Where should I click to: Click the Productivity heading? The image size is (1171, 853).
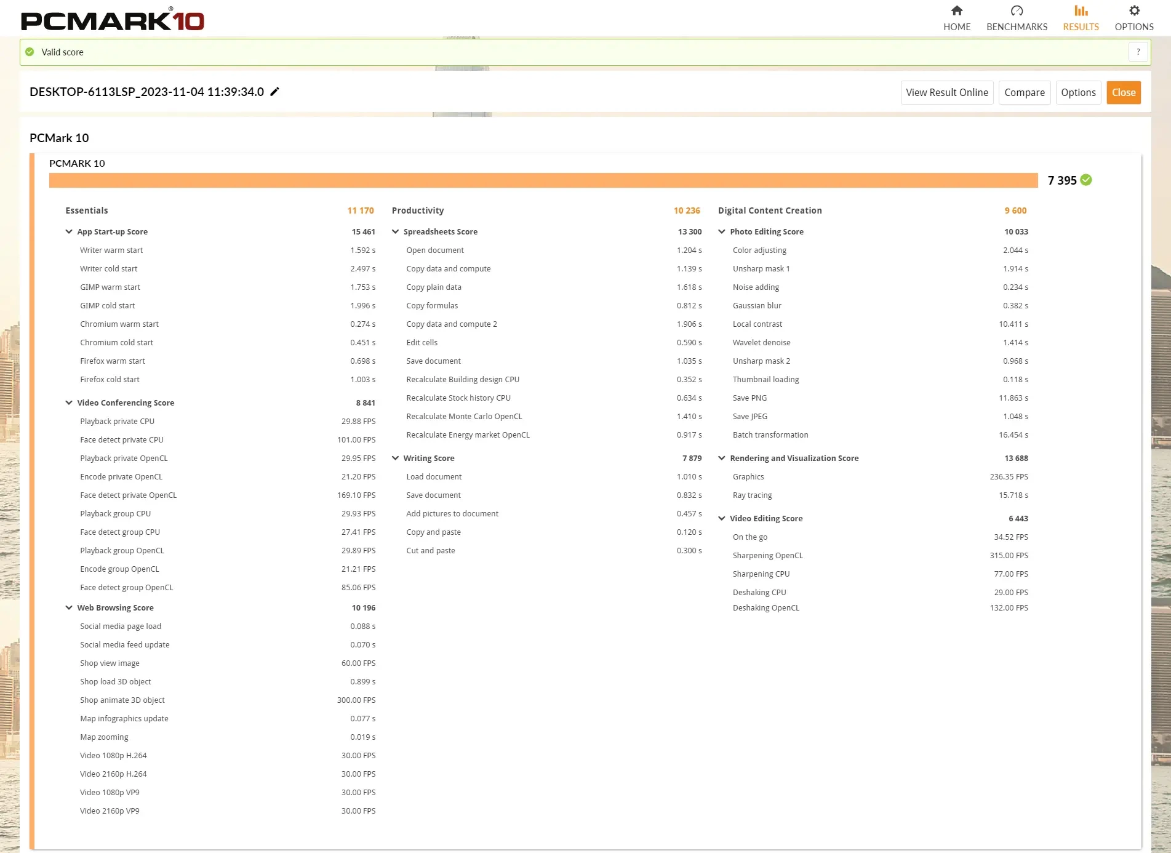click(x=418, y=210)
